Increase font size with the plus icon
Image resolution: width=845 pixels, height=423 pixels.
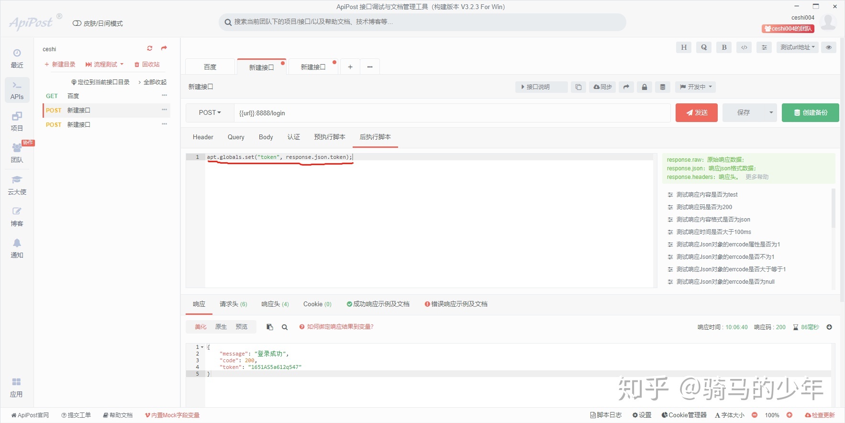(789, 415)
